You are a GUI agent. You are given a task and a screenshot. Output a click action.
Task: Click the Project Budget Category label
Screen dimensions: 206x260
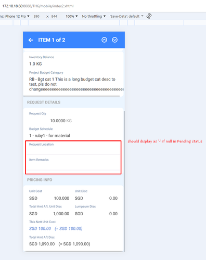click(46, 72)
